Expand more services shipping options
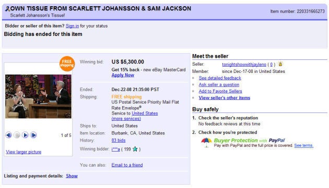This screenshot has height=188, width=329. tap(126, 119)
